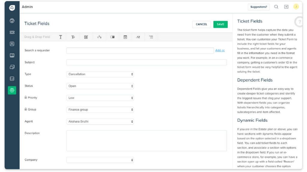The height and width of the screenshot is (172, 307).
Task: Click the Freshdesk headset logo icon
Action: point(12,8)
